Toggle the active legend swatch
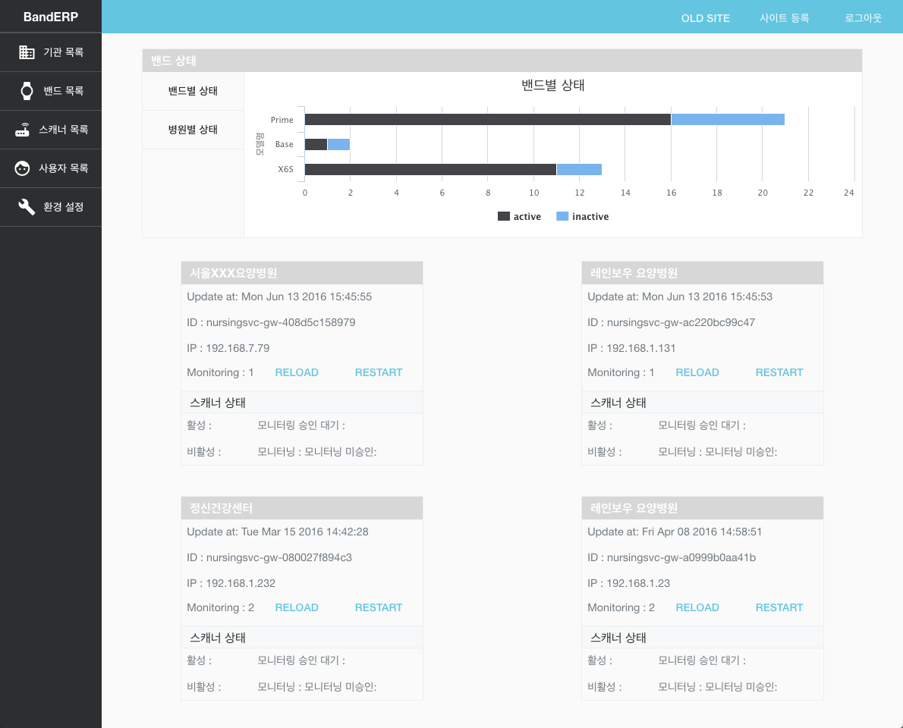 (504, 216)
